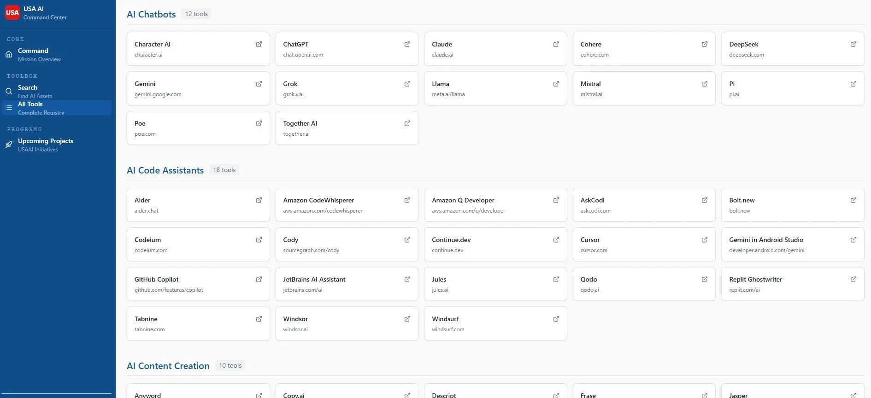The width and height of the screenshot is (871, 398).
Task: Click the Jules card title
Action: [439, 279]
